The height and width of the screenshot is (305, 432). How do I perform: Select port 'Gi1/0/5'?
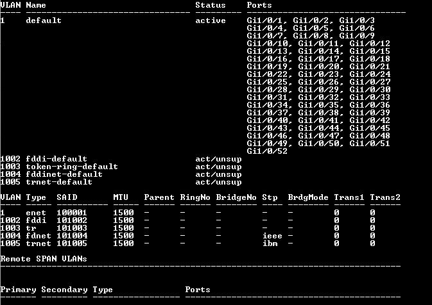(x=310, y=28)
